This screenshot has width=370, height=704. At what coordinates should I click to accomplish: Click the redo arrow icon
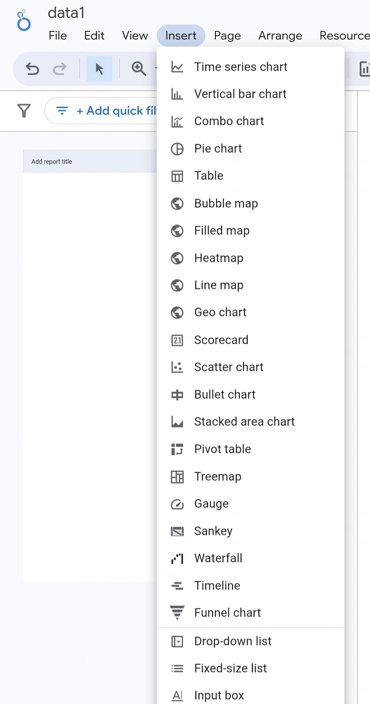tap(60, 69)
